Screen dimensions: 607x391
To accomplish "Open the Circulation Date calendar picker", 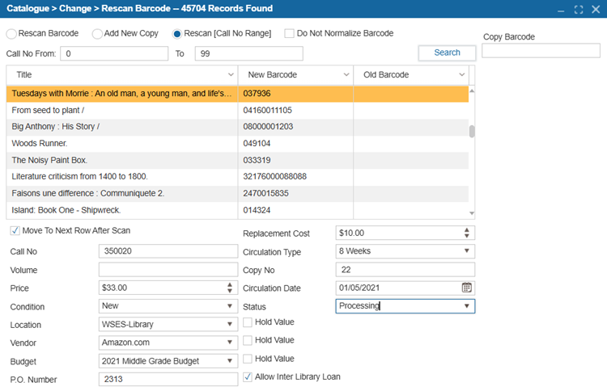I will pos(466,288).
